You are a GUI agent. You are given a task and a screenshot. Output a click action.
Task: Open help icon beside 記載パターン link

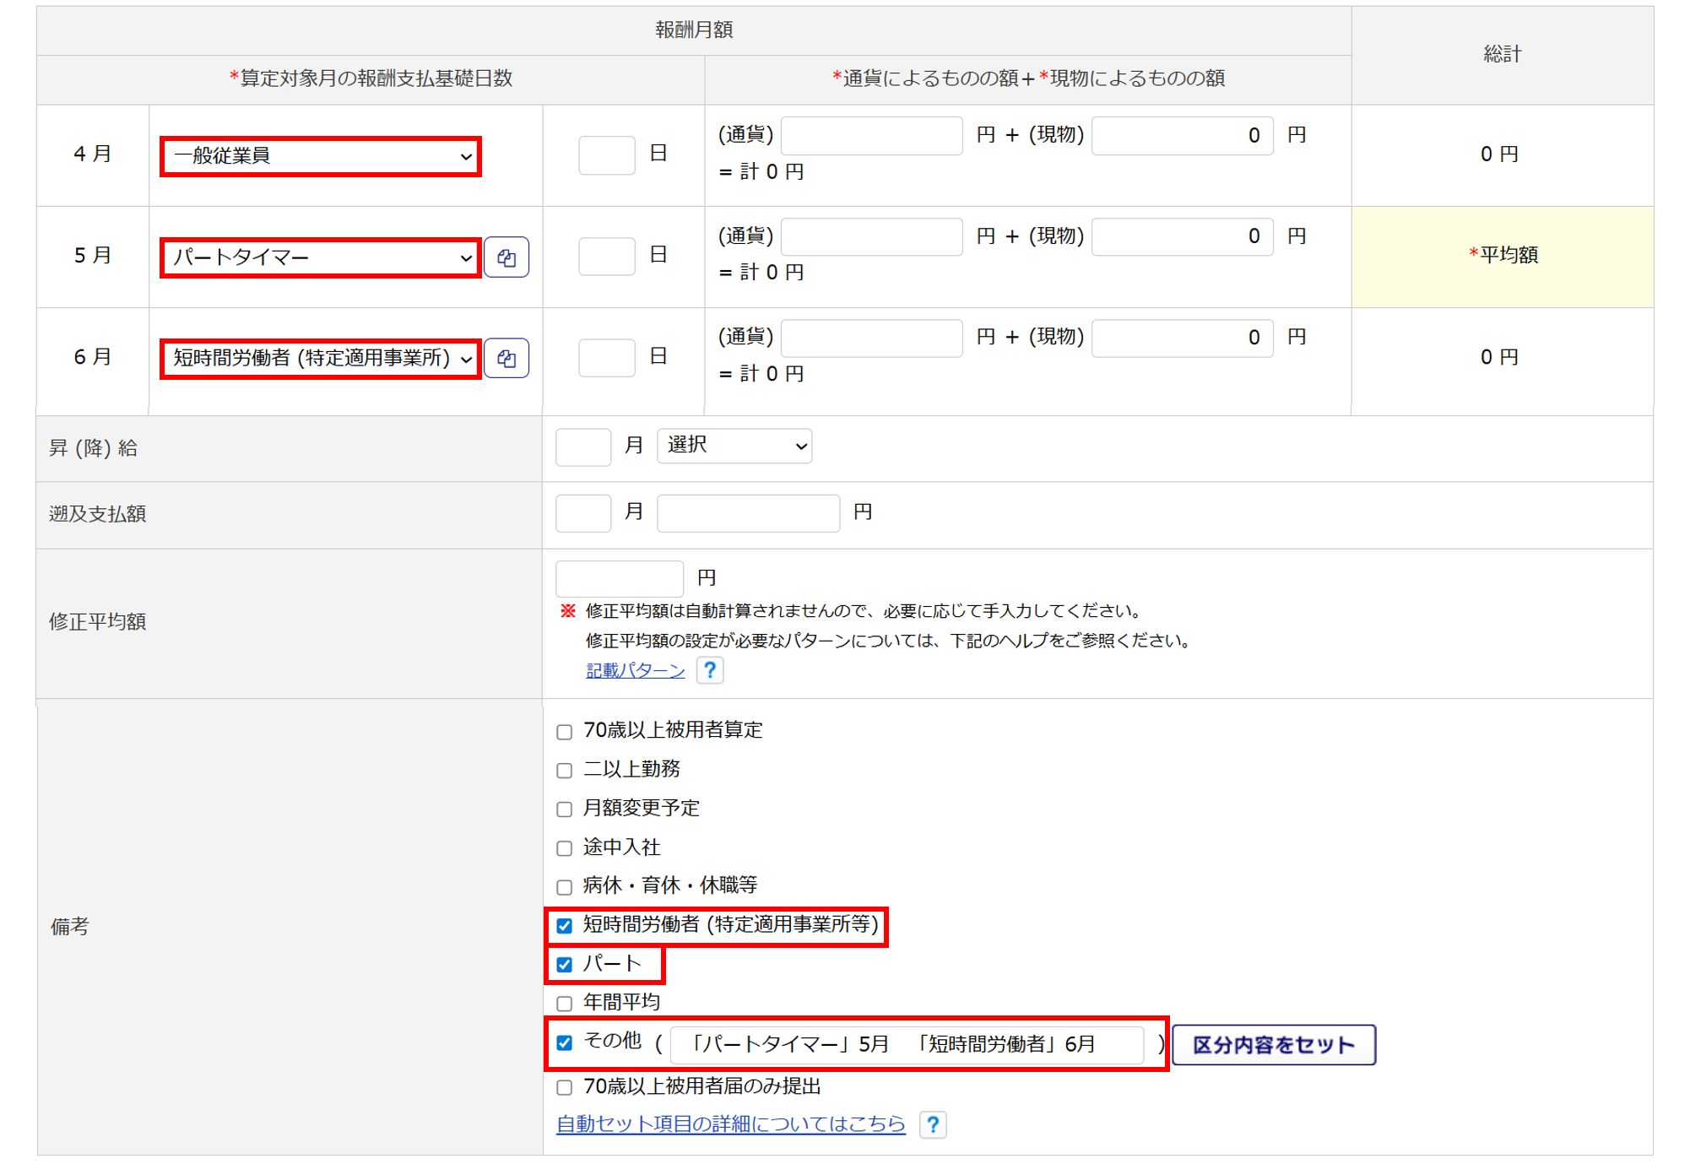[710, 670]
